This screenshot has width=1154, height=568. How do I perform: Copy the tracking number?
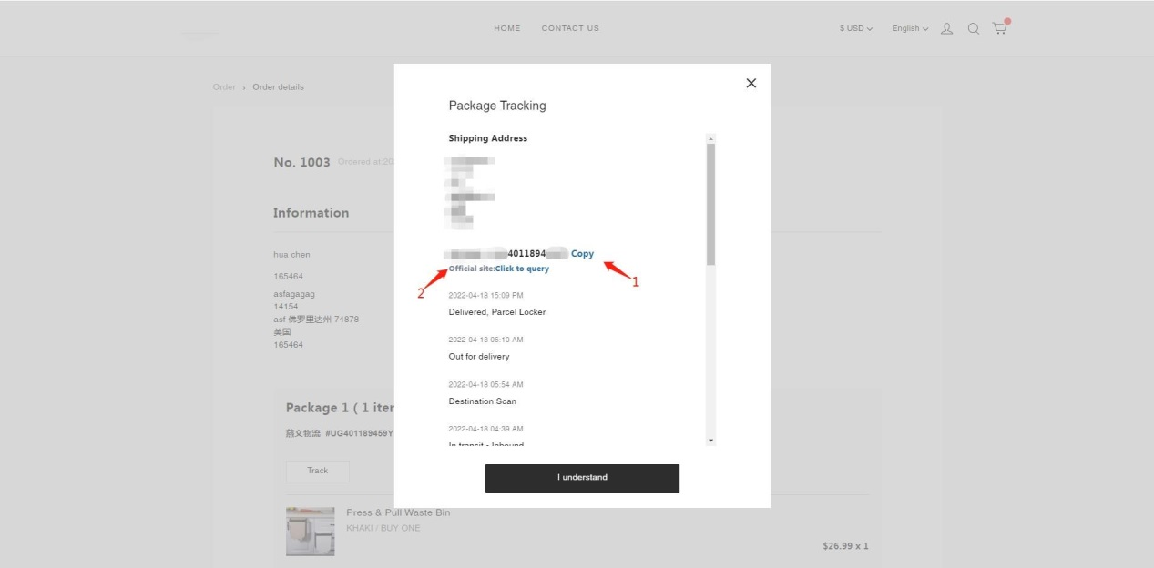582,254
